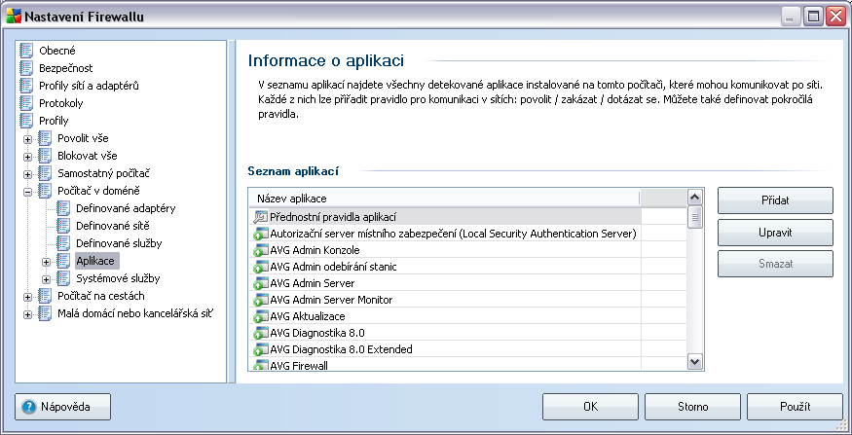
Task: Click the Bezpečnost page icon
Action: point(26,68)
